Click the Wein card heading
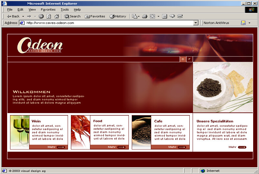Viewport: 259px width, 174px height. [x=36, y=121]
